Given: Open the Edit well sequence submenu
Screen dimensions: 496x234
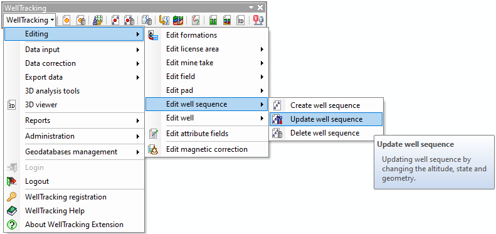Looking at the screenshot, I should coord(206,104).
